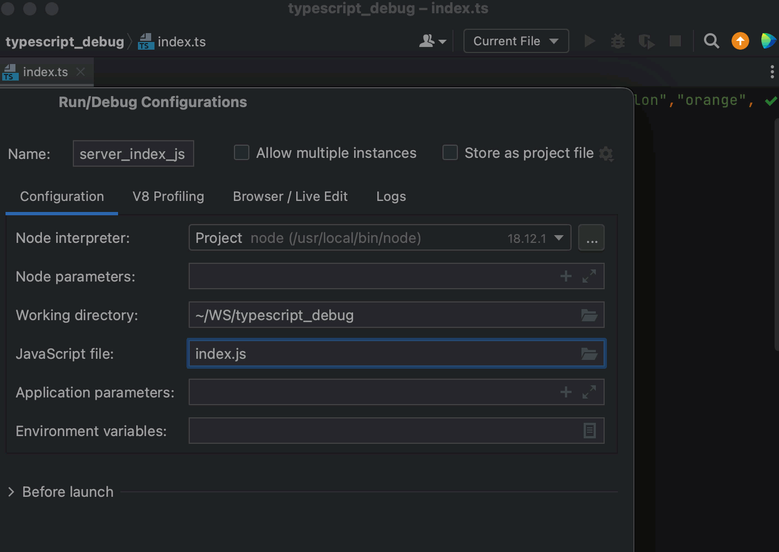This screenshot has height=552, width=779.
Task: Click Run with Coverage icon
Action: pyautogui.click(x=646, y=41)
